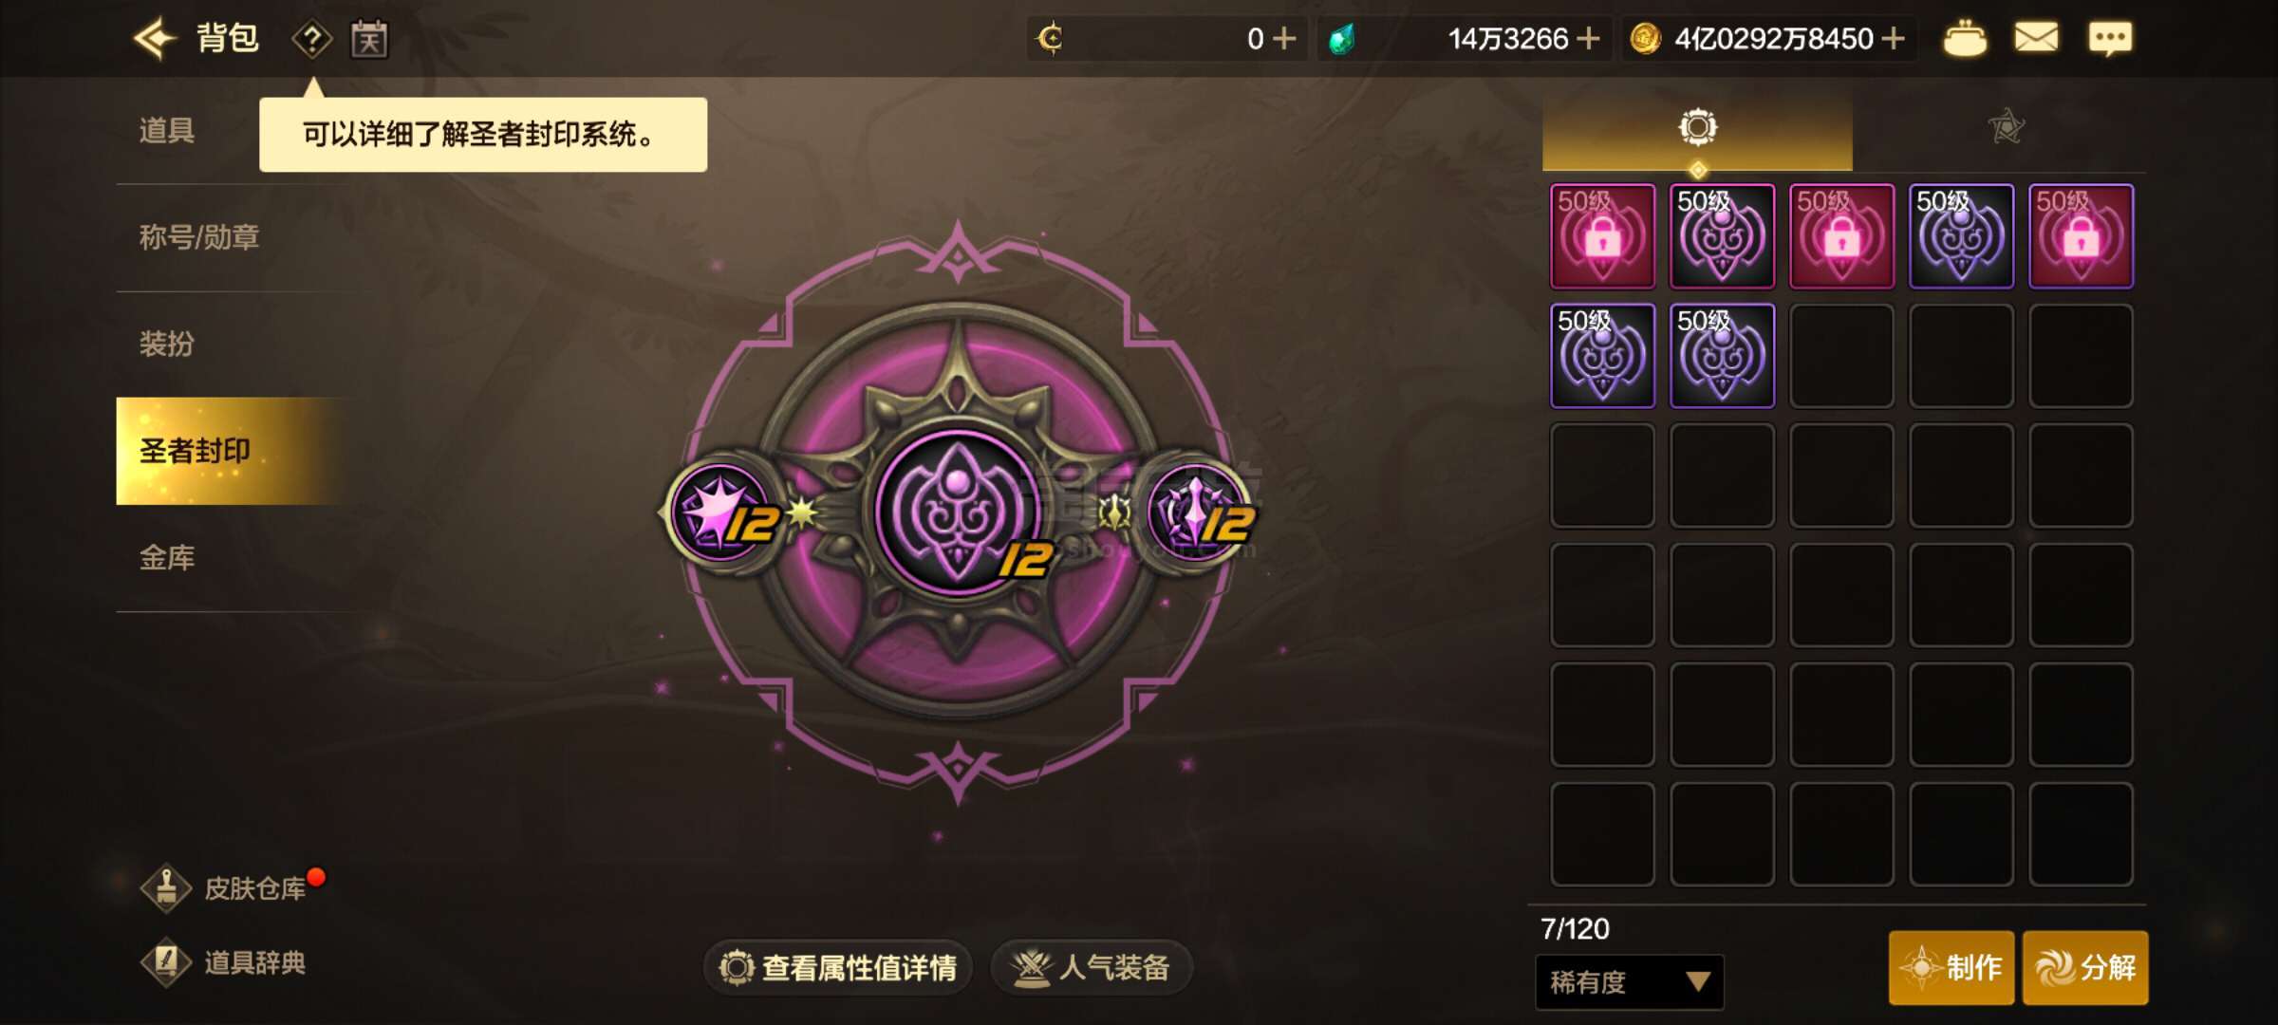
Task: Select first locked pink 50级 seal
Action: pos(1602,235)
